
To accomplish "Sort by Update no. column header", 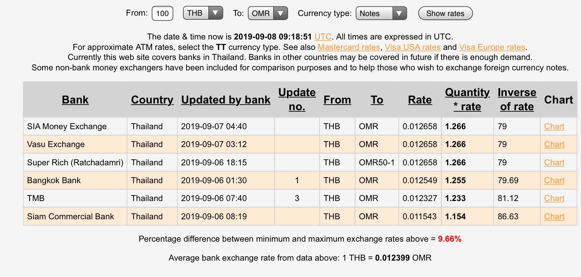I will 297,99.
